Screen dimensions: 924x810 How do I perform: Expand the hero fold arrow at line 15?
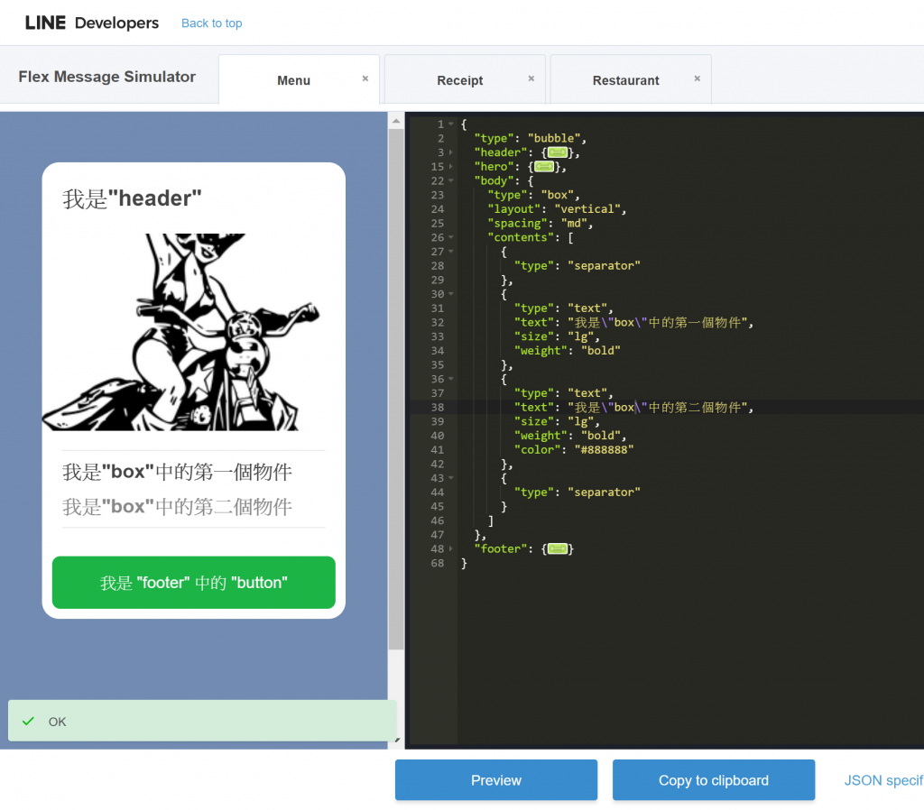tap(451, 167)
